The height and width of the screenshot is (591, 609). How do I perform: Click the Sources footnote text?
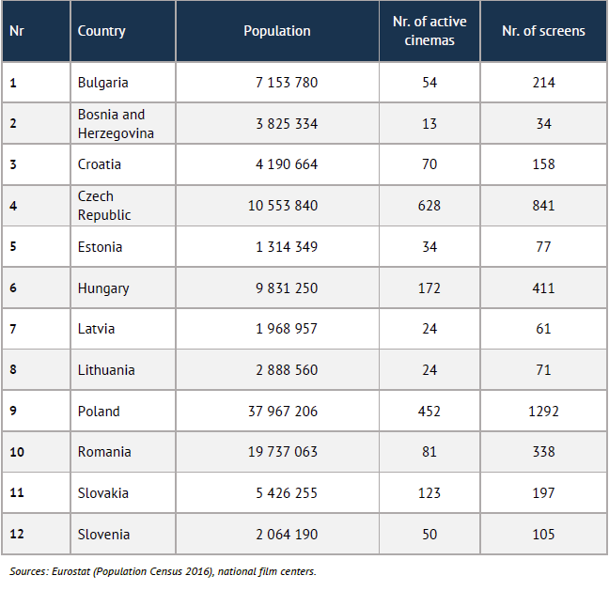pos(163,571)
